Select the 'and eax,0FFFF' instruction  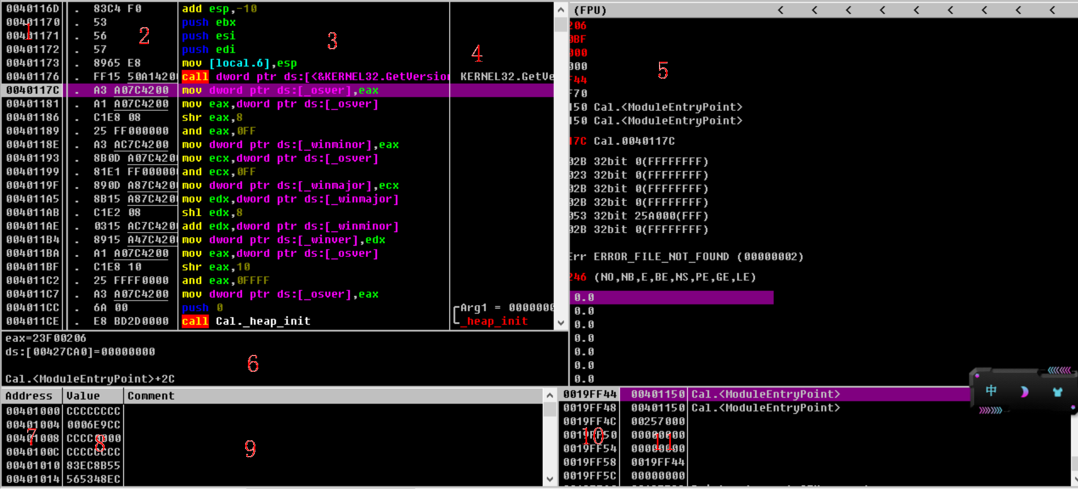[x=226, y=281]
